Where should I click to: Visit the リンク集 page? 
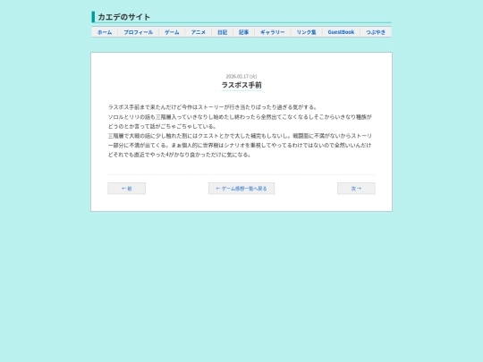point(307,32)
